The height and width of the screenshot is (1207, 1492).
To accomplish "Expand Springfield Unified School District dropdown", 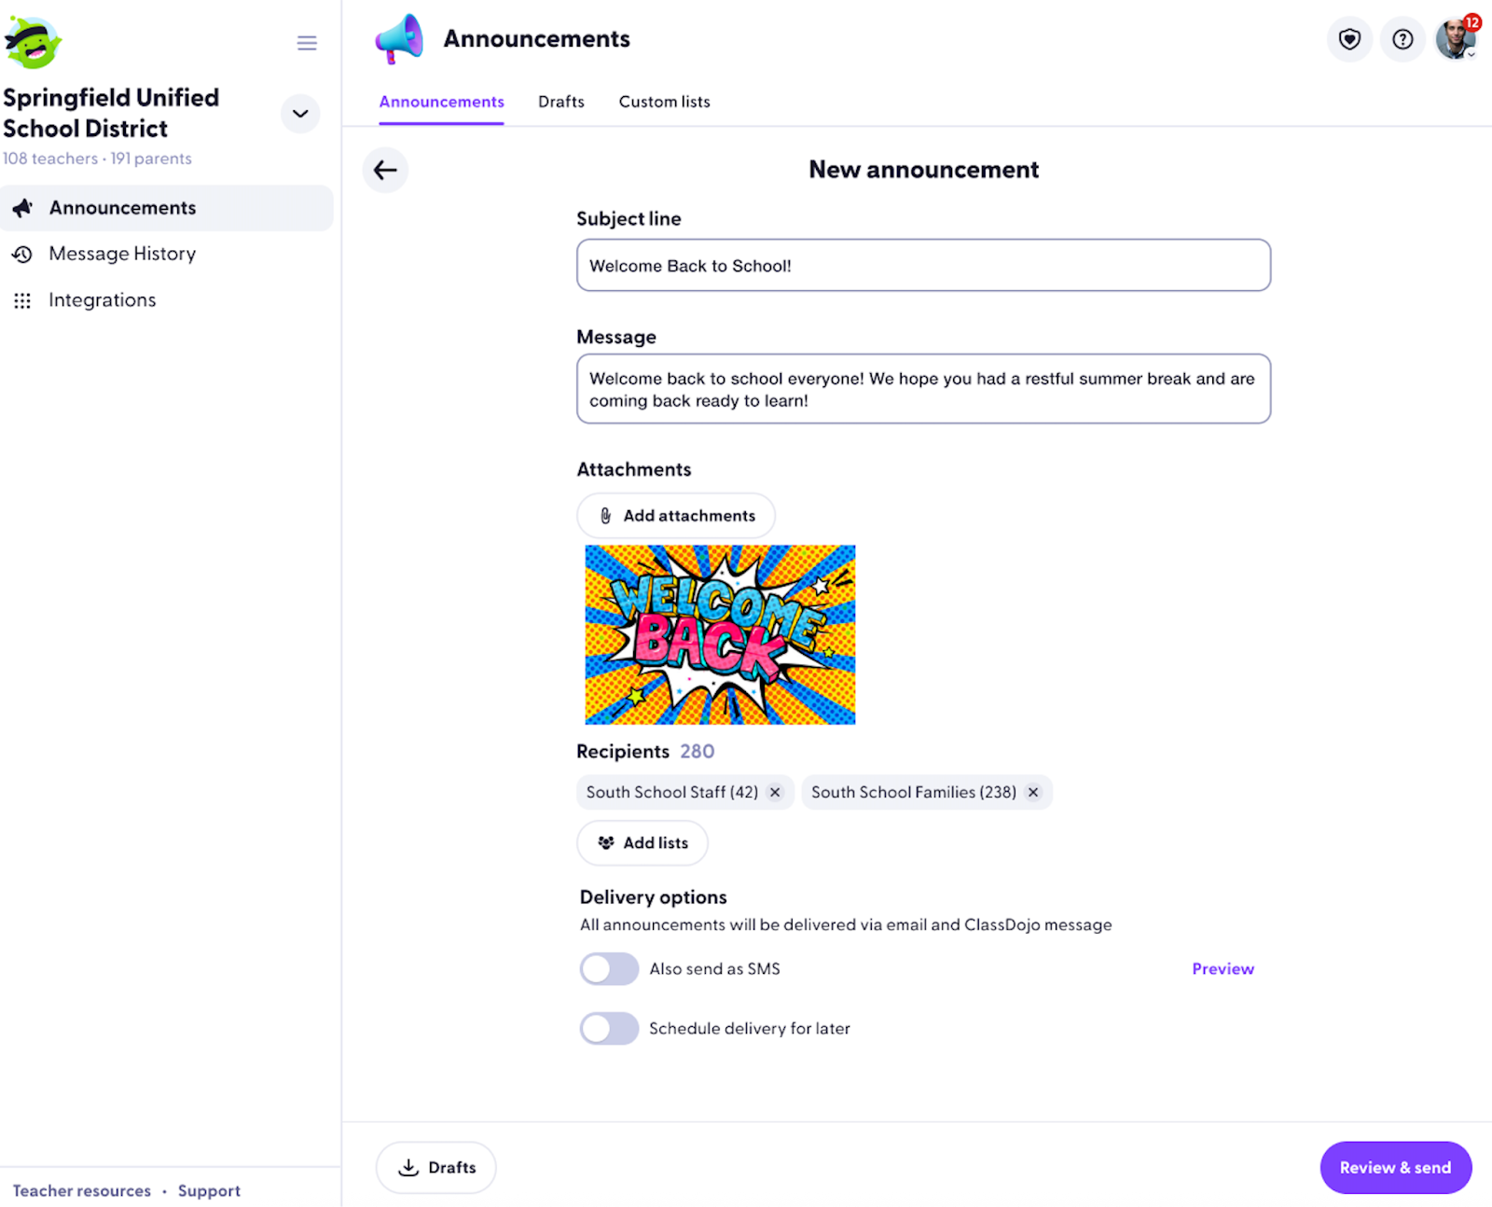I will tap(300, 114).
